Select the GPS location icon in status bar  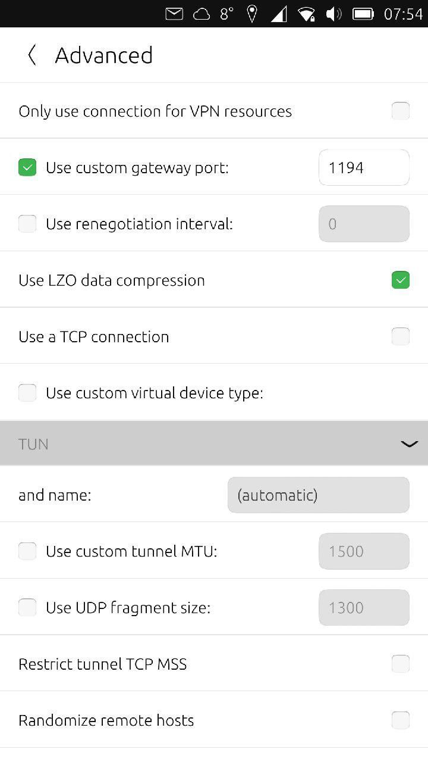(250, 14)
